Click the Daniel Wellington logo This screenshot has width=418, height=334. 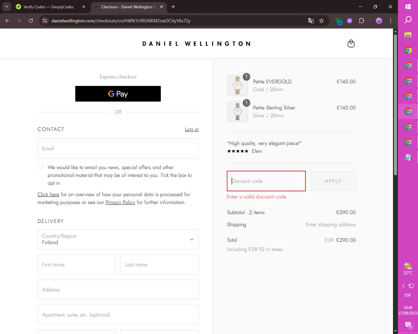(196, 44)
